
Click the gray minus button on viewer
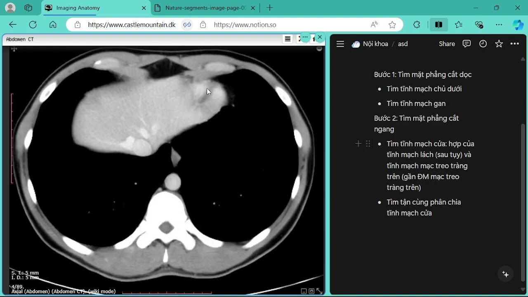coord(319,49)
